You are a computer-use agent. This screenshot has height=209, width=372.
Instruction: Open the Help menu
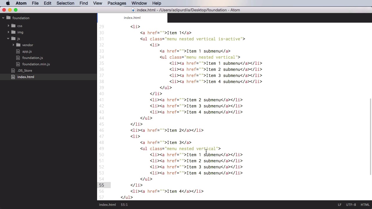coord(157,3)
